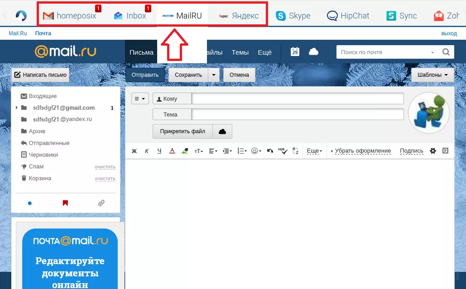Click Прикрепить файл button
This screenshot has height=289, width=466.
pos(183,131)
